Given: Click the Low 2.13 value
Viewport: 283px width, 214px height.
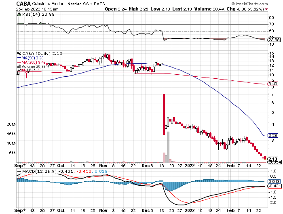Looking at the screenshot, I should 160,9.
